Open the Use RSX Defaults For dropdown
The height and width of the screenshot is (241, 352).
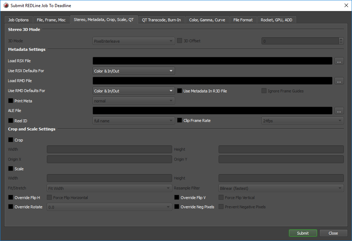(133, 71)
